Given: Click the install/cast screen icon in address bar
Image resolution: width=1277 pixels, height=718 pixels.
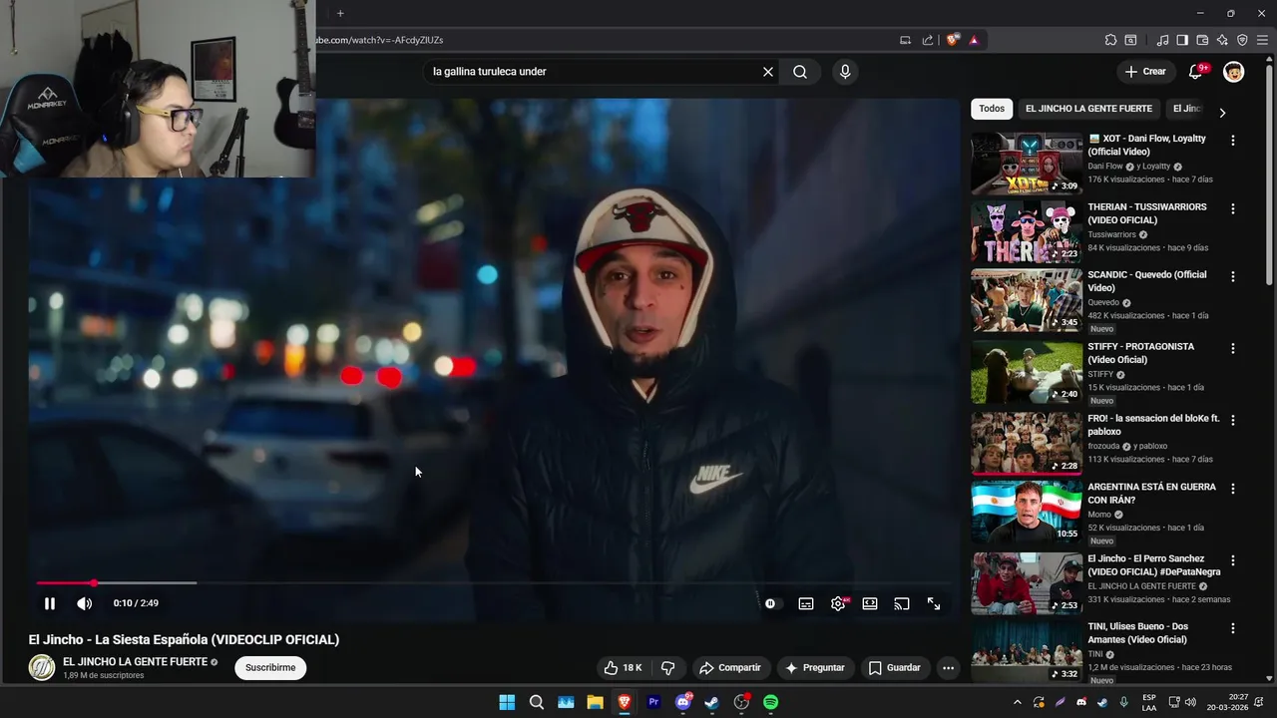Looking at the screenshot, I should [x=906, y=40].
